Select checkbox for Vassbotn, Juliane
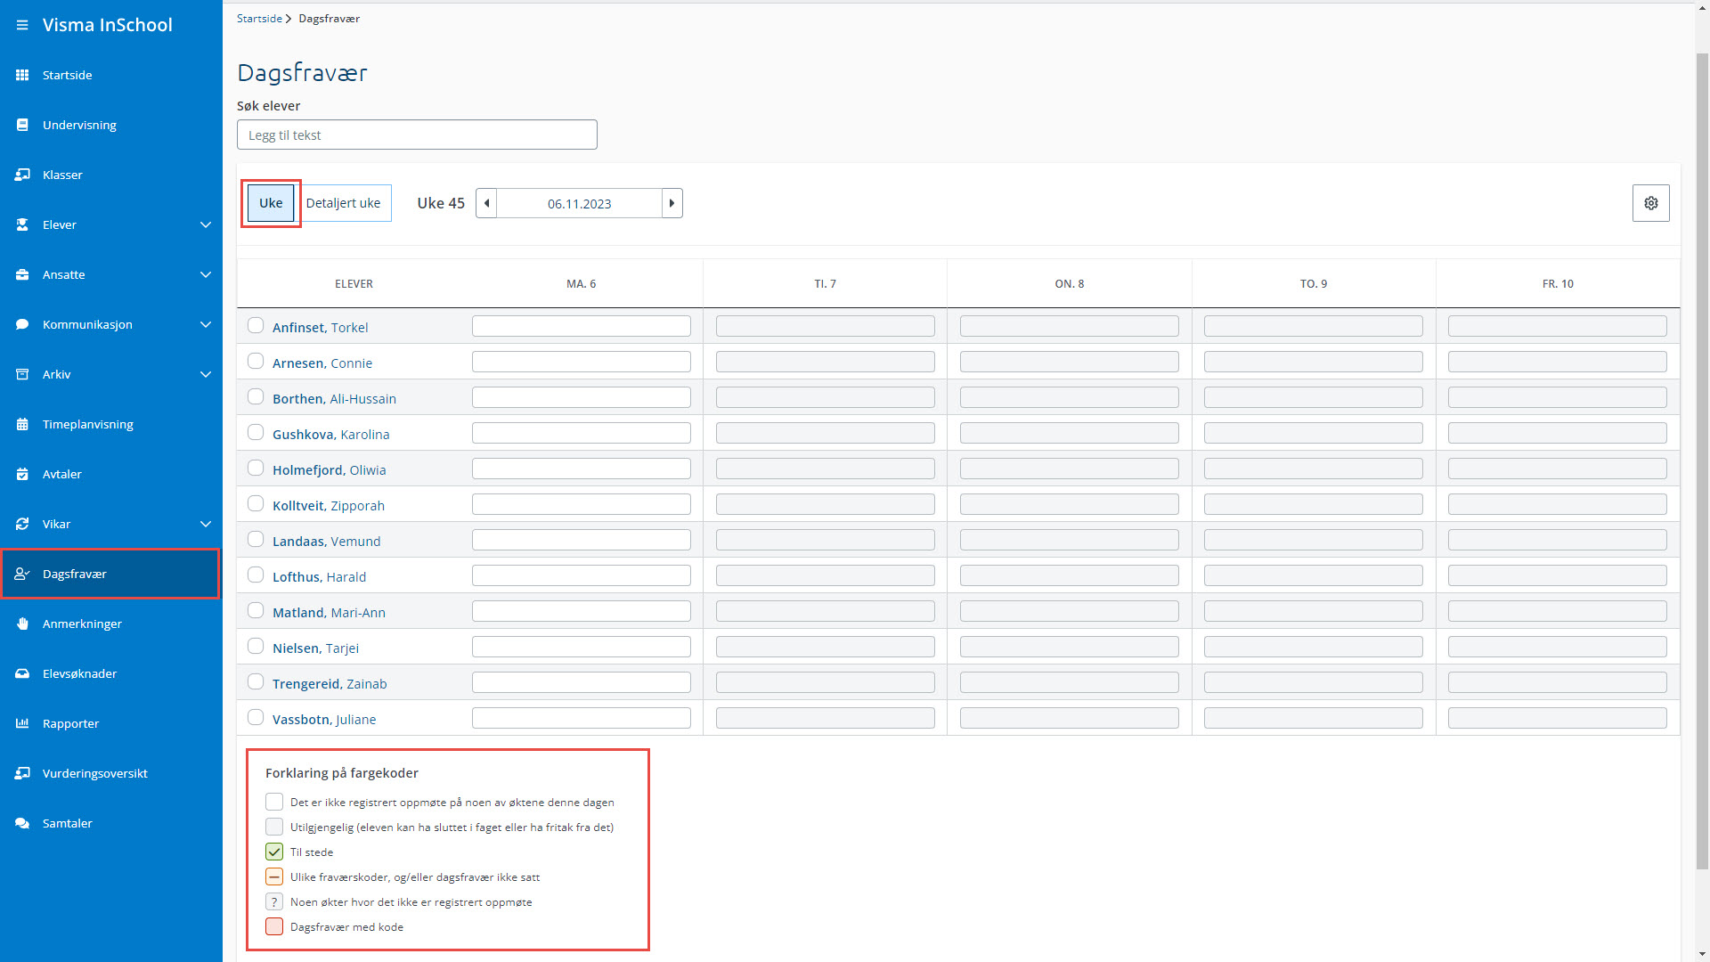Image resolution: width=1710 pixels, height=962 pixels. click(x=256, y=718)
